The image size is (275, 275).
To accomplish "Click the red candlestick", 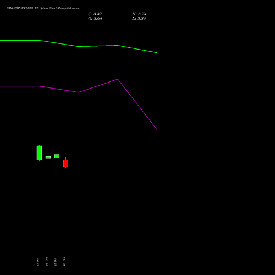I will 65,163.
